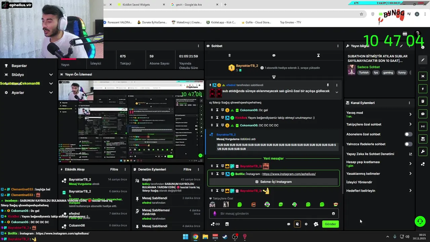Click the chat bubble icon under Sohbet header
430x242 pixels.
click(274, 55)
